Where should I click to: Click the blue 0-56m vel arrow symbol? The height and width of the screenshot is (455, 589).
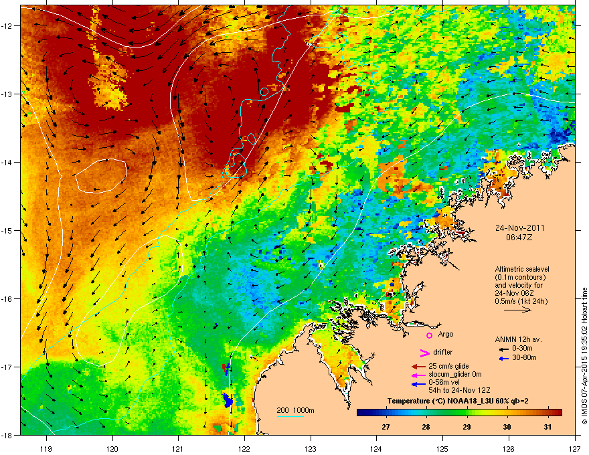(x=419, y=384)
